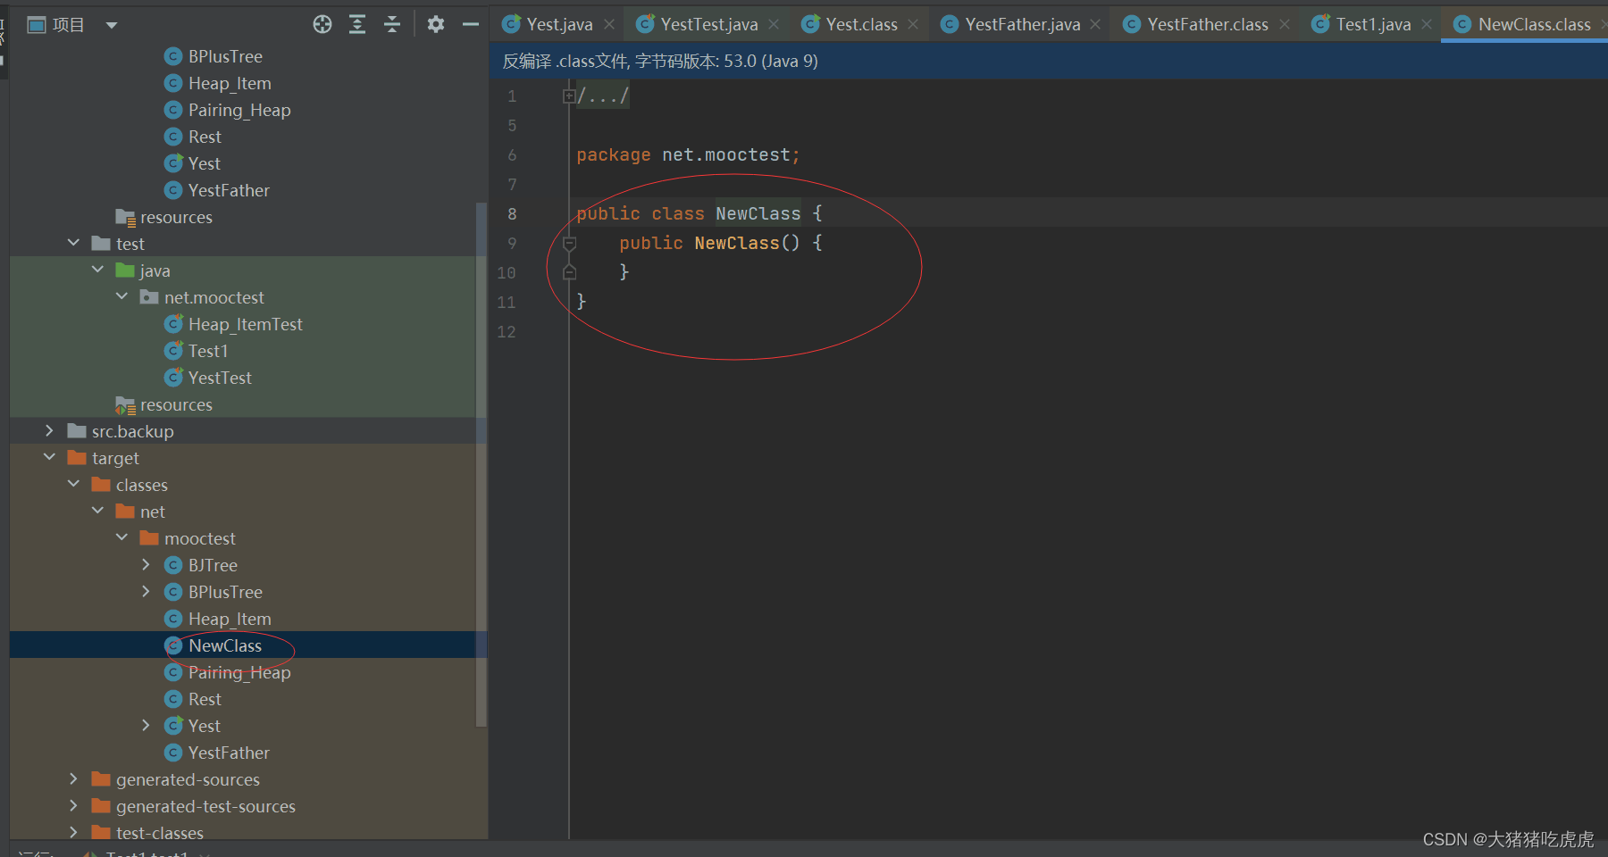Collapse the NewClass constructor fold at line 9

pos(569,243)
